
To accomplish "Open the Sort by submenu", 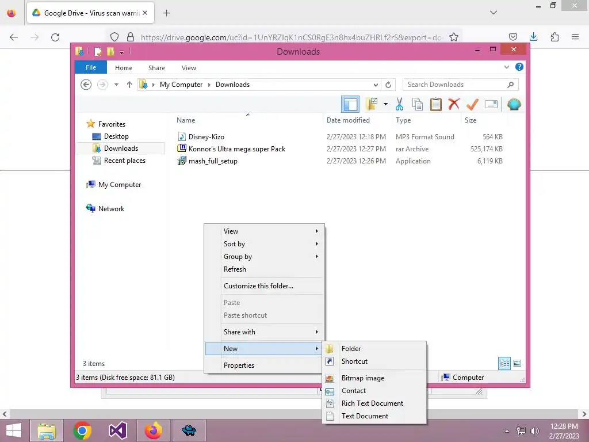I will tap(264, 244).
